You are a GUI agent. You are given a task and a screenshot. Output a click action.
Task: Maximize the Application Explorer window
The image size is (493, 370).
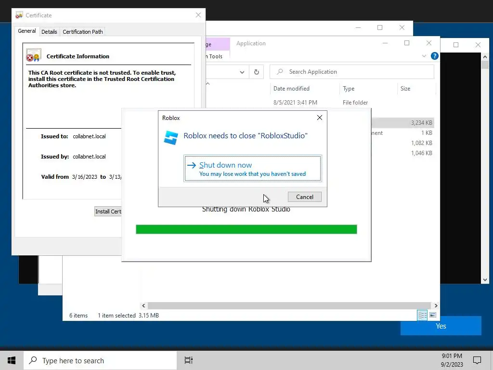click(x=406, y=43)
